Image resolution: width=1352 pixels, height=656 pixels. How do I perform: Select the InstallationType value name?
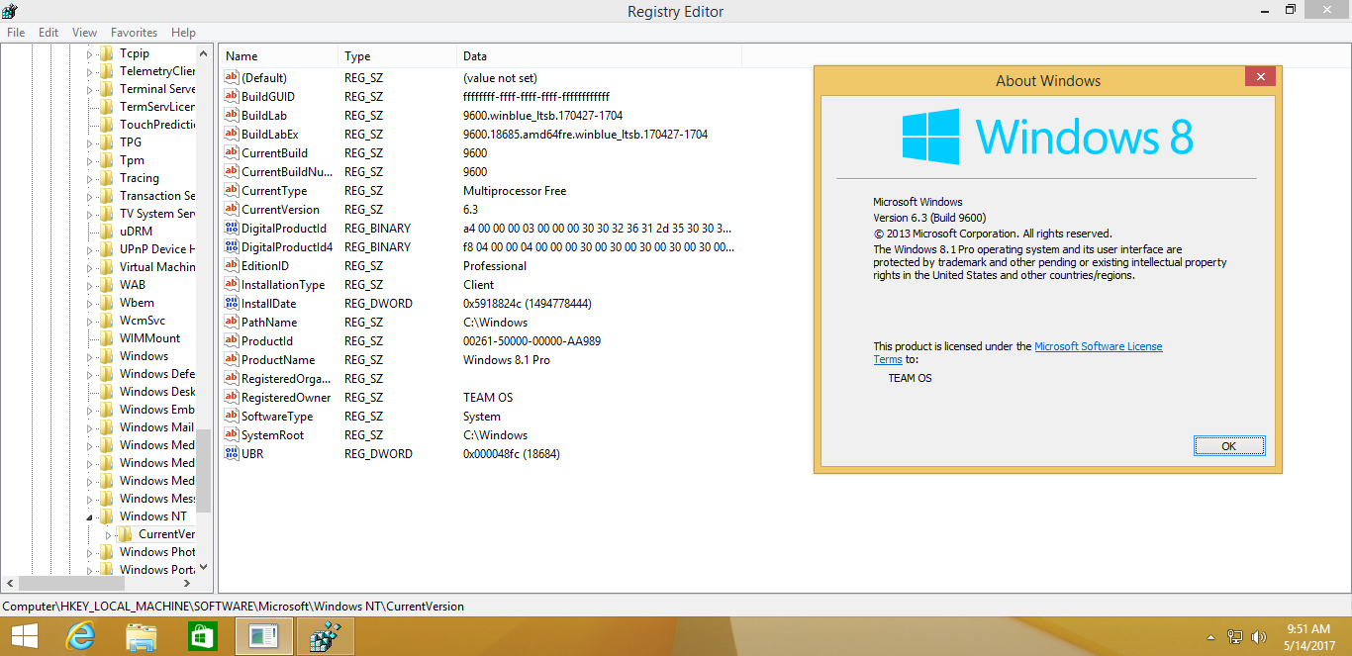(x=283, y=285)
